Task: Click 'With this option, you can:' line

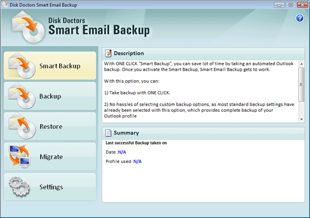Action: tap(132, 81)
